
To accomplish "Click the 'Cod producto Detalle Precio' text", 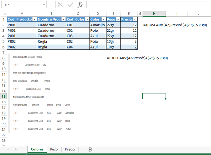I will [x=27, y=57].
